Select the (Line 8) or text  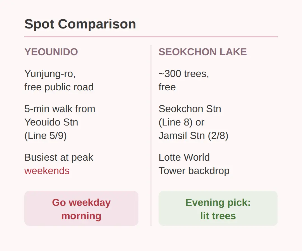coord(181,122)
